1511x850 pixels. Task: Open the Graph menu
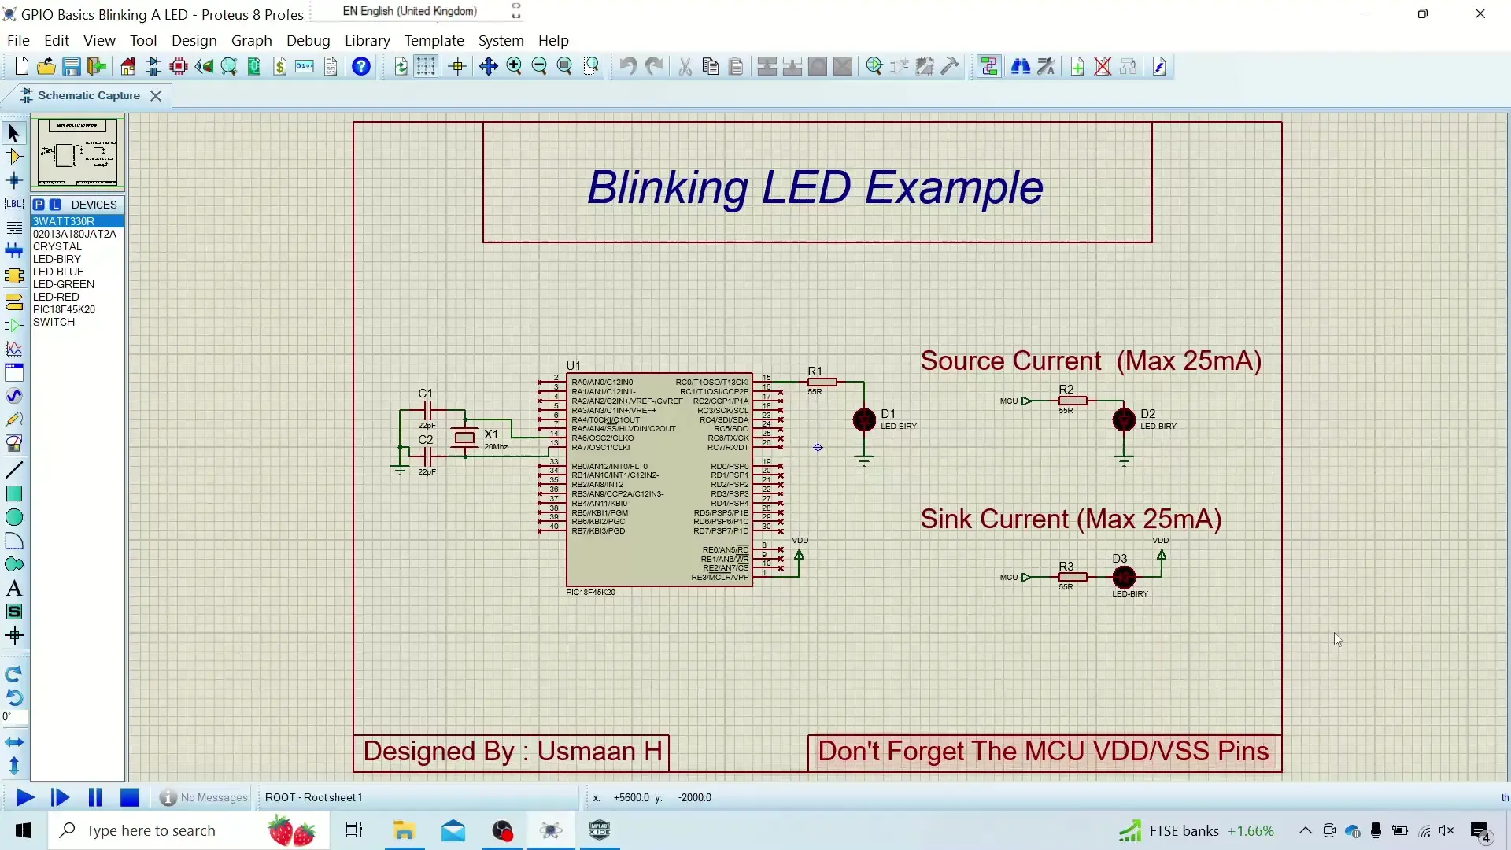pyautogui.click(x=251, y=40)
